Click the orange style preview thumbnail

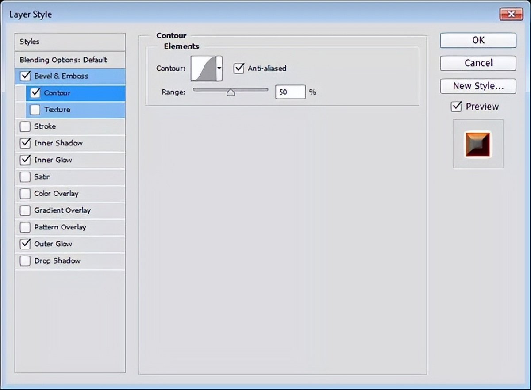(x=478, y=144)
